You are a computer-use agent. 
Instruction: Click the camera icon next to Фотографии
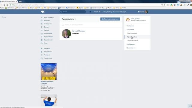pos(41,33)
